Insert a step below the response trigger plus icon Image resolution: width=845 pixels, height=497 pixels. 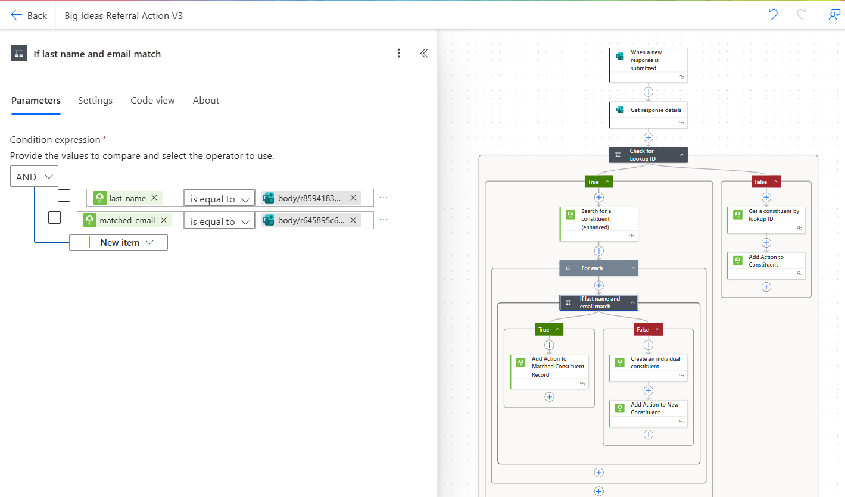648,92
